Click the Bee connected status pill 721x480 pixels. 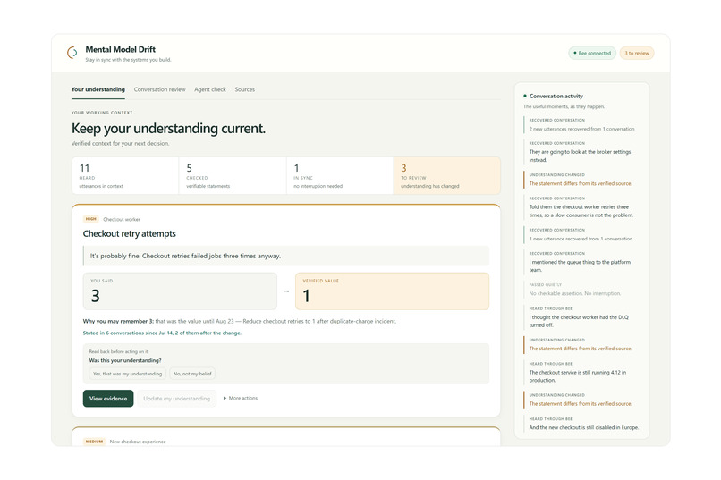click(x=592, y=54)
